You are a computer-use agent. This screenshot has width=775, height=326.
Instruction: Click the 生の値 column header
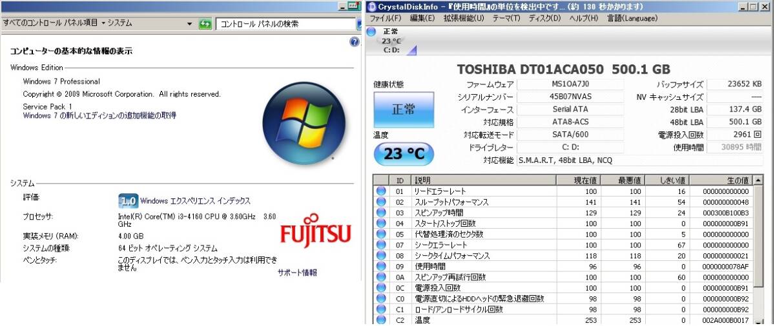pyautogui.click(x=721, y=180)
